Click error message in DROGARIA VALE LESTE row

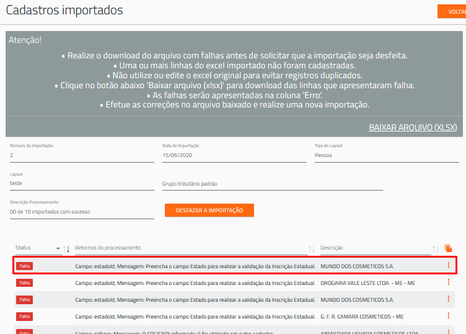[195, 283]
